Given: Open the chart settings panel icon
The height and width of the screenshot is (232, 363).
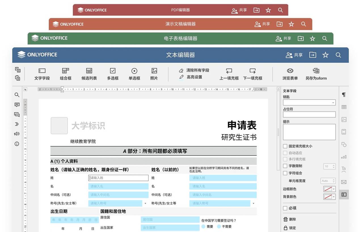Looking at the screenshot, I should tap(344, 156).
